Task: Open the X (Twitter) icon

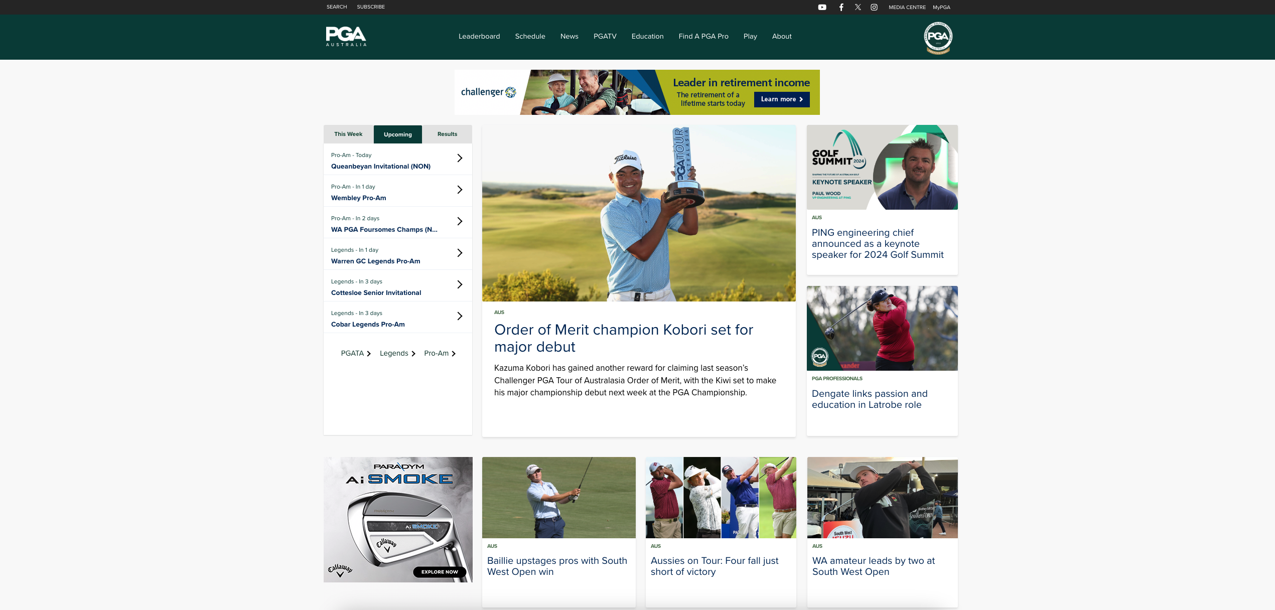Action: coord(858,7)
